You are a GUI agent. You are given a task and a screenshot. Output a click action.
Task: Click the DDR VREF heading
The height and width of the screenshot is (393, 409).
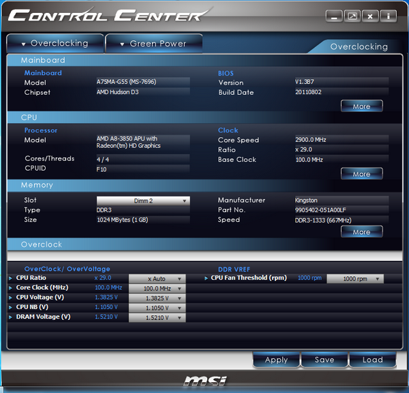pyautogui.click(x=234, y=270)
